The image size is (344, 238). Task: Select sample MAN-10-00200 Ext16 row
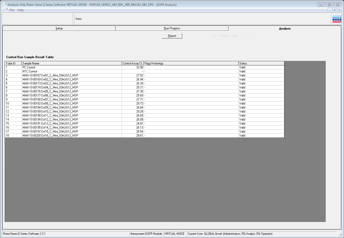(144, 136)
